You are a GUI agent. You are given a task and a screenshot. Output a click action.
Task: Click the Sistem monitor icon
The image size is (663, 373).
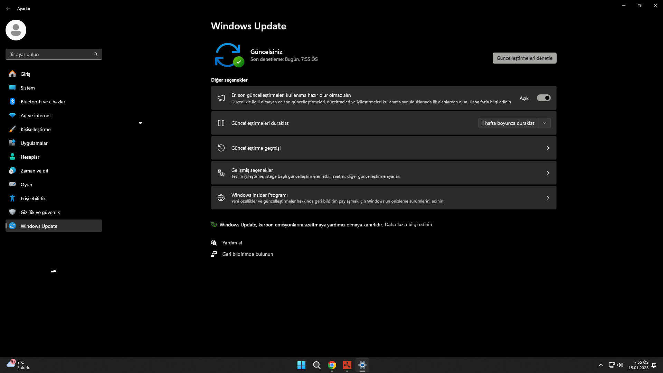click(x=12, y=88)
